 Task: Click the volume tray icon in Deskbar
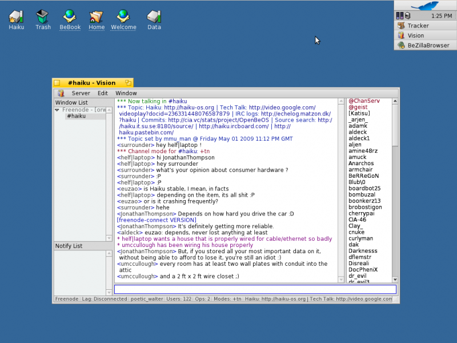point(407,15)
